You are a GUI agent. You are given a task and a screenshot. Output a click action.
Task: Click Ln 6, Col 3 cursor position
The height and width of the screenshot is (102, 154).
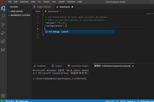(110, 101)
